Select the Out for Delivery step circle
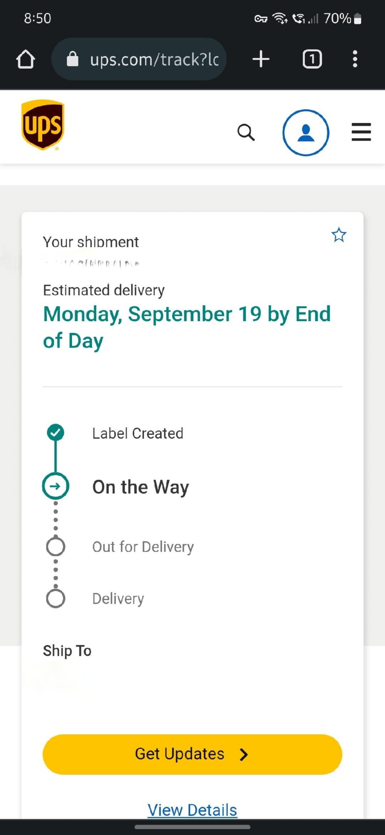Image resolution: width=385 pixels, height=835 pixels. point(56,546)
